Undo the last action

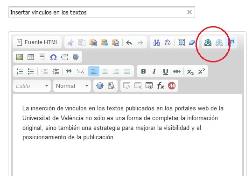(129, 43)
